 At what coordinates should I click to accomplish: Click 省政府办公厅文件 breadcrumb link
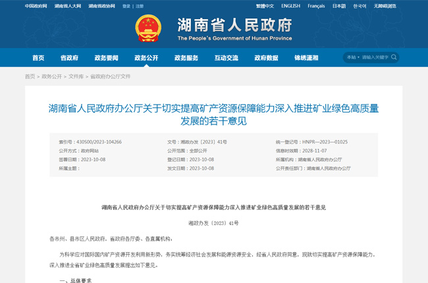(x=110, y=76)
